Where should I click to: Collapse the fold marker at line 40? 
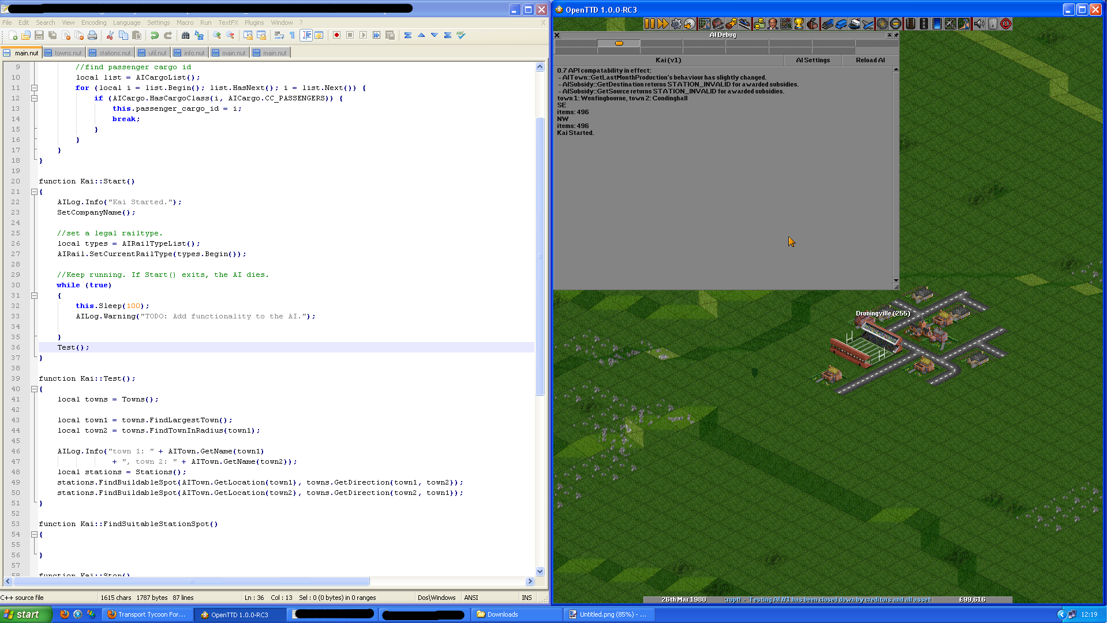tap(34, 389)
